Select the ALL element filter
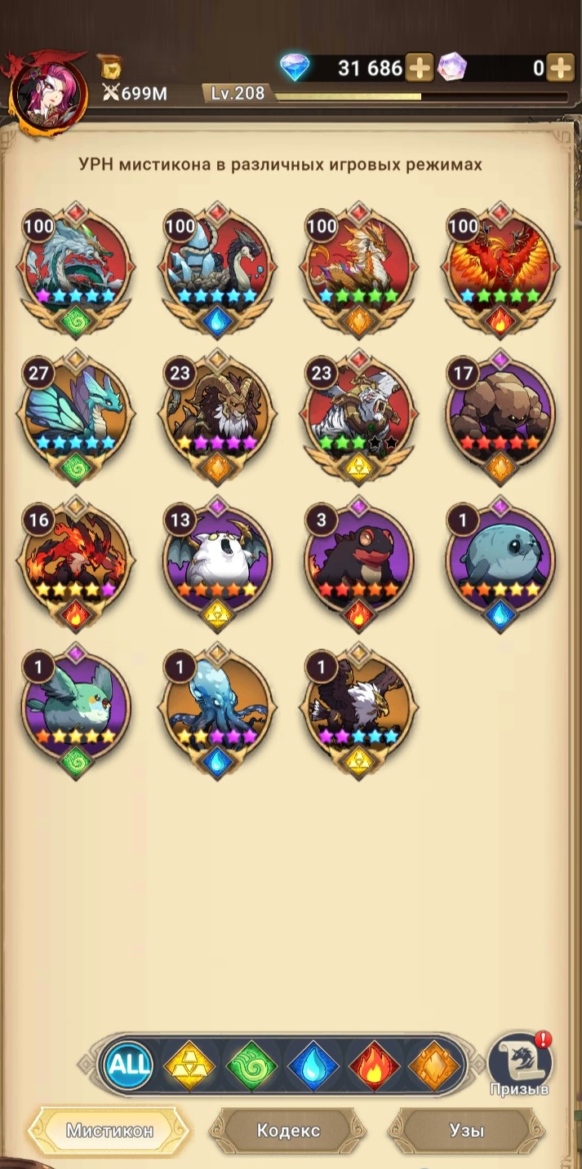 pos(130,1064)
